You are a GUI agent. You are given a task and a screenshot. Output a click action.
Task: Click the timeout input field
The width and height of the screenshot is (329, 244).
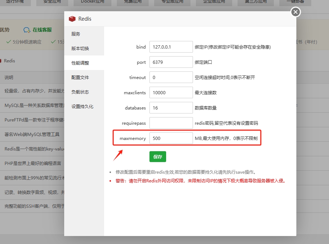(171, 77)
